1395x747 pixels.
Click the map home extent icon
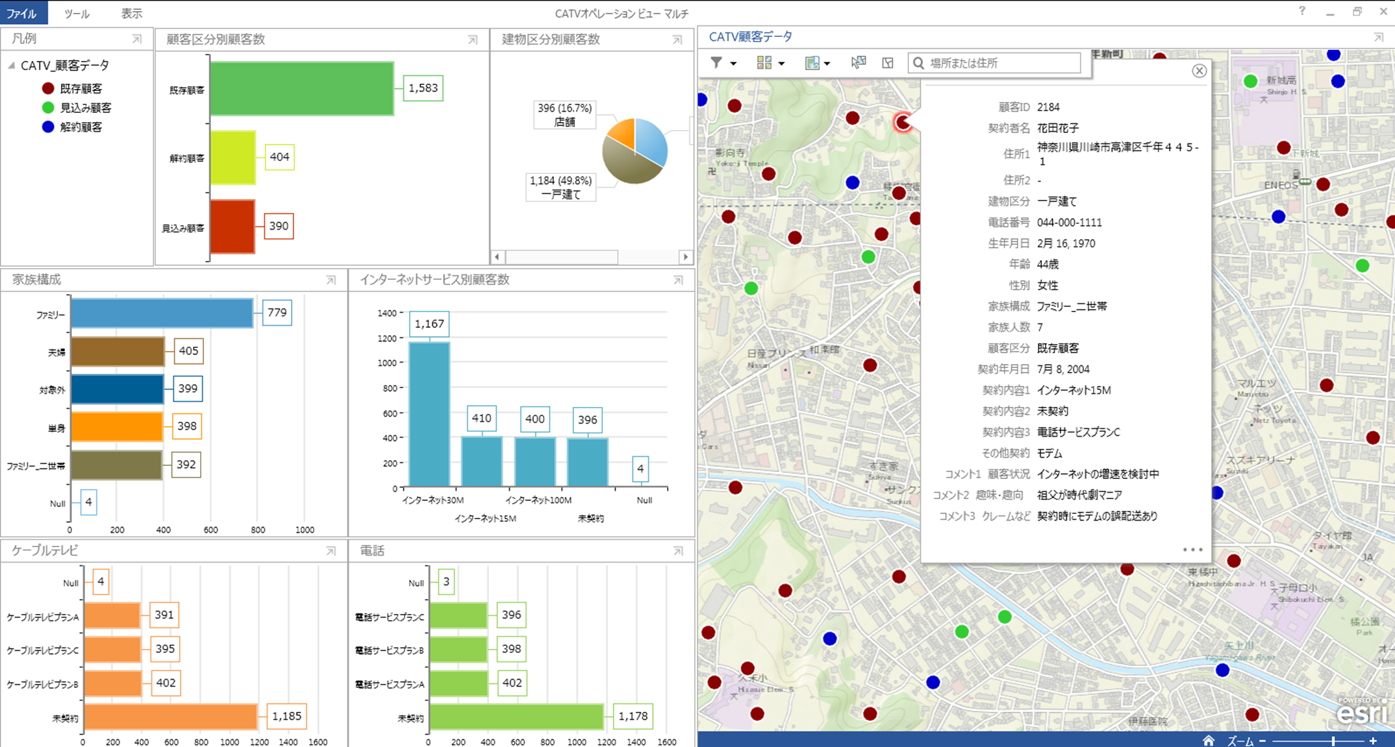1208,741
